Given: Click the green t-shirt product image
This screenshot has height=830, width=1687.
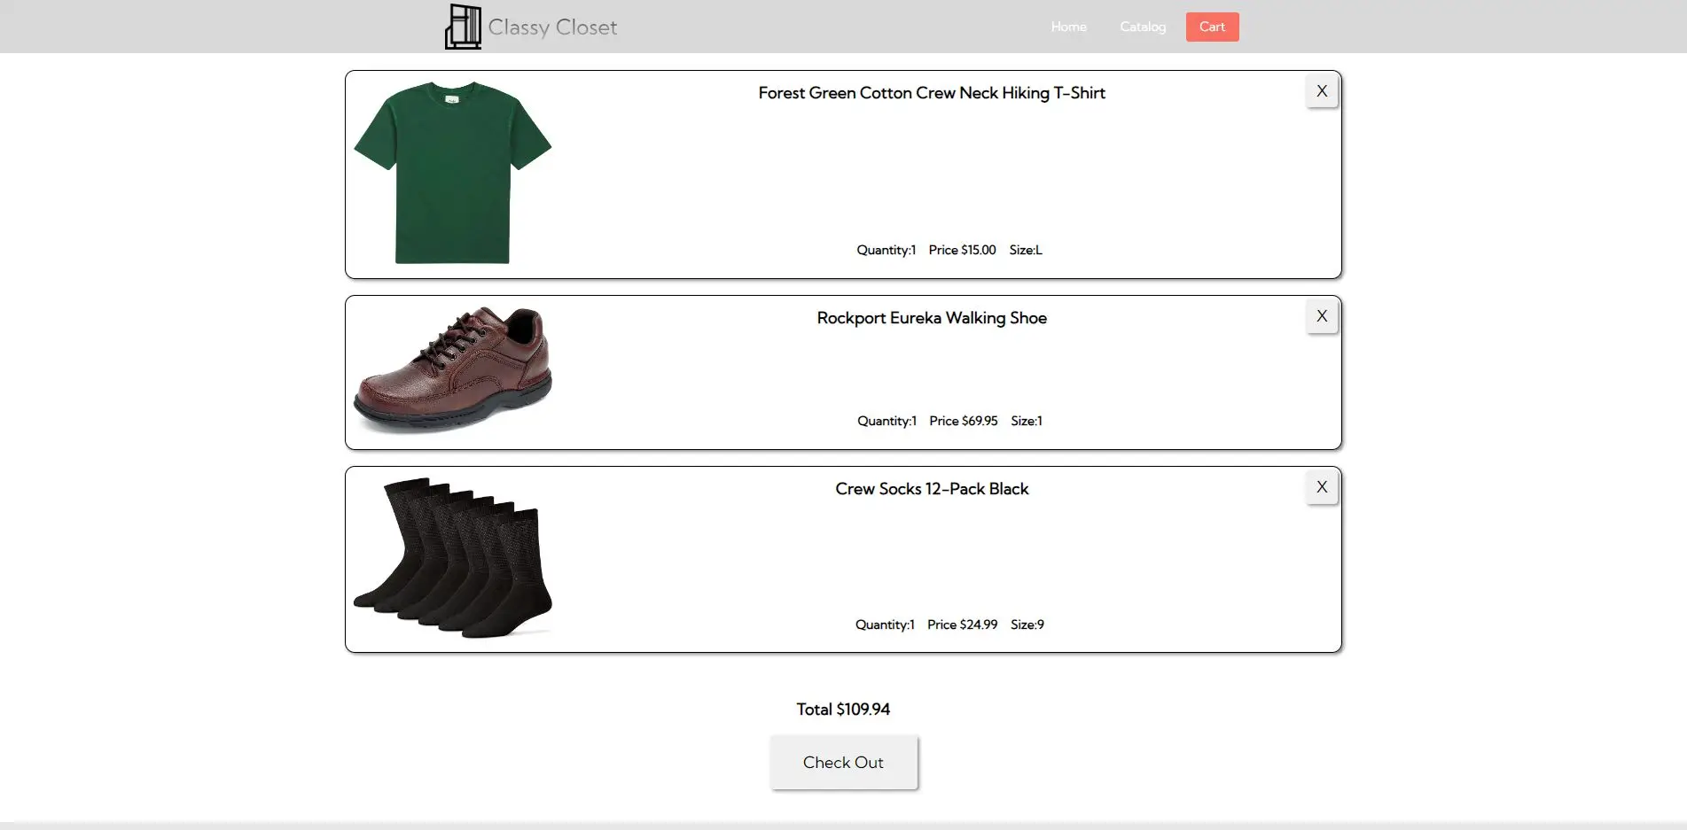Looking at the screenshot, I should pyautogui.click(x=452, y=173).
